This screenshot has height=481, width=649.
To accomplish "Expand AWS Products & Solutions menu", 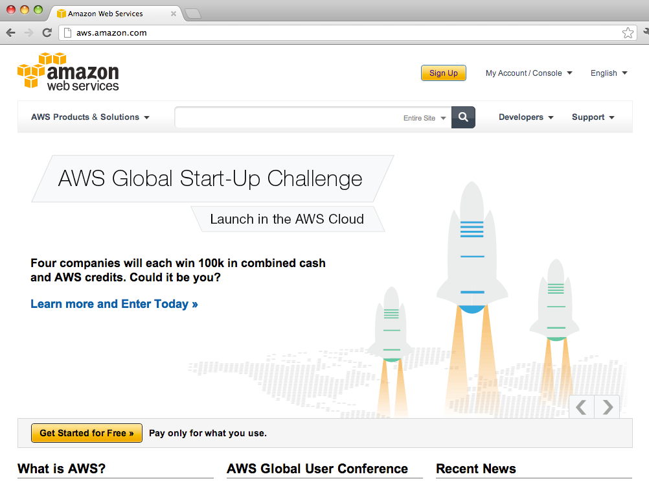I will (90, 117).
